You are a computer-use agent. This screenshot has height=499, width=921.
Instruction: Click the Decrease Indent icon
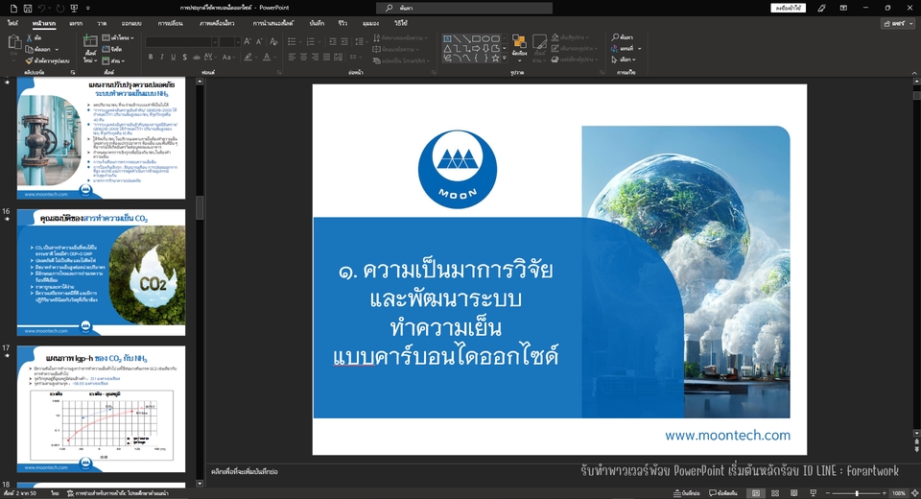click(333, 41)
